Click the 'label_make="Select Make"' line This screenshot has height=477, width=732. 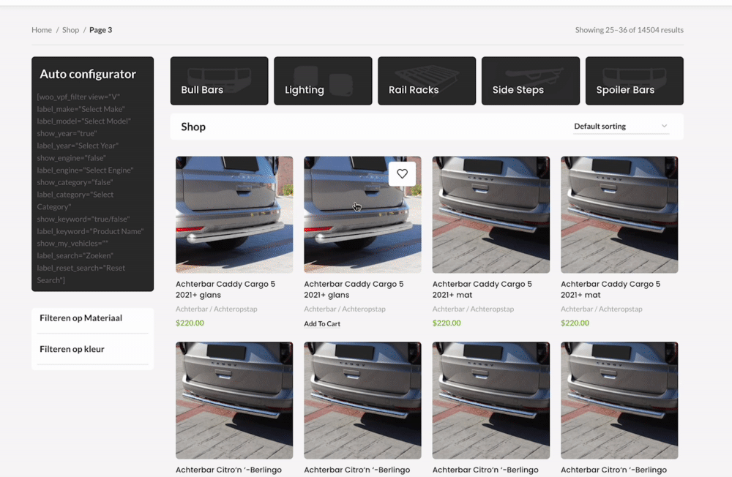pos(81,109)
